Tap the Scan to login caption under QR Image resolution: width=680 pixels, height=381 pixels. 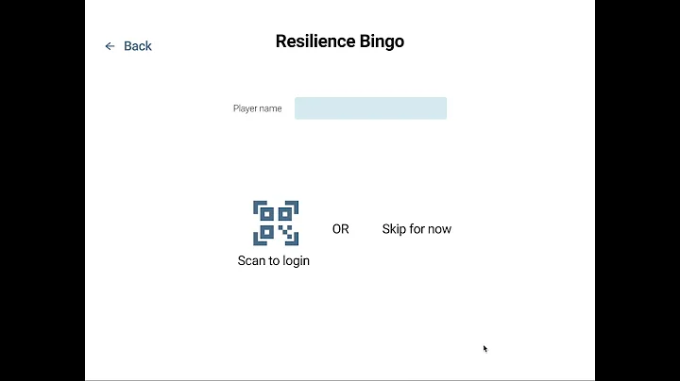coord(274,261)
